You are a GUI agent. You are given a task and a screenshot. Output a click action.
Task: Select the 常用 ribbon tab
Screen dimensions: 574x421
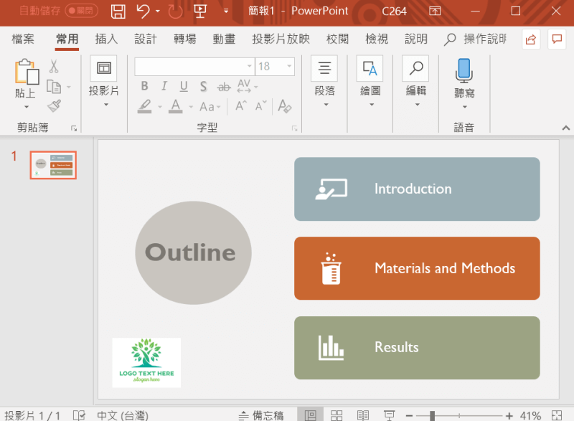(67, 39)
